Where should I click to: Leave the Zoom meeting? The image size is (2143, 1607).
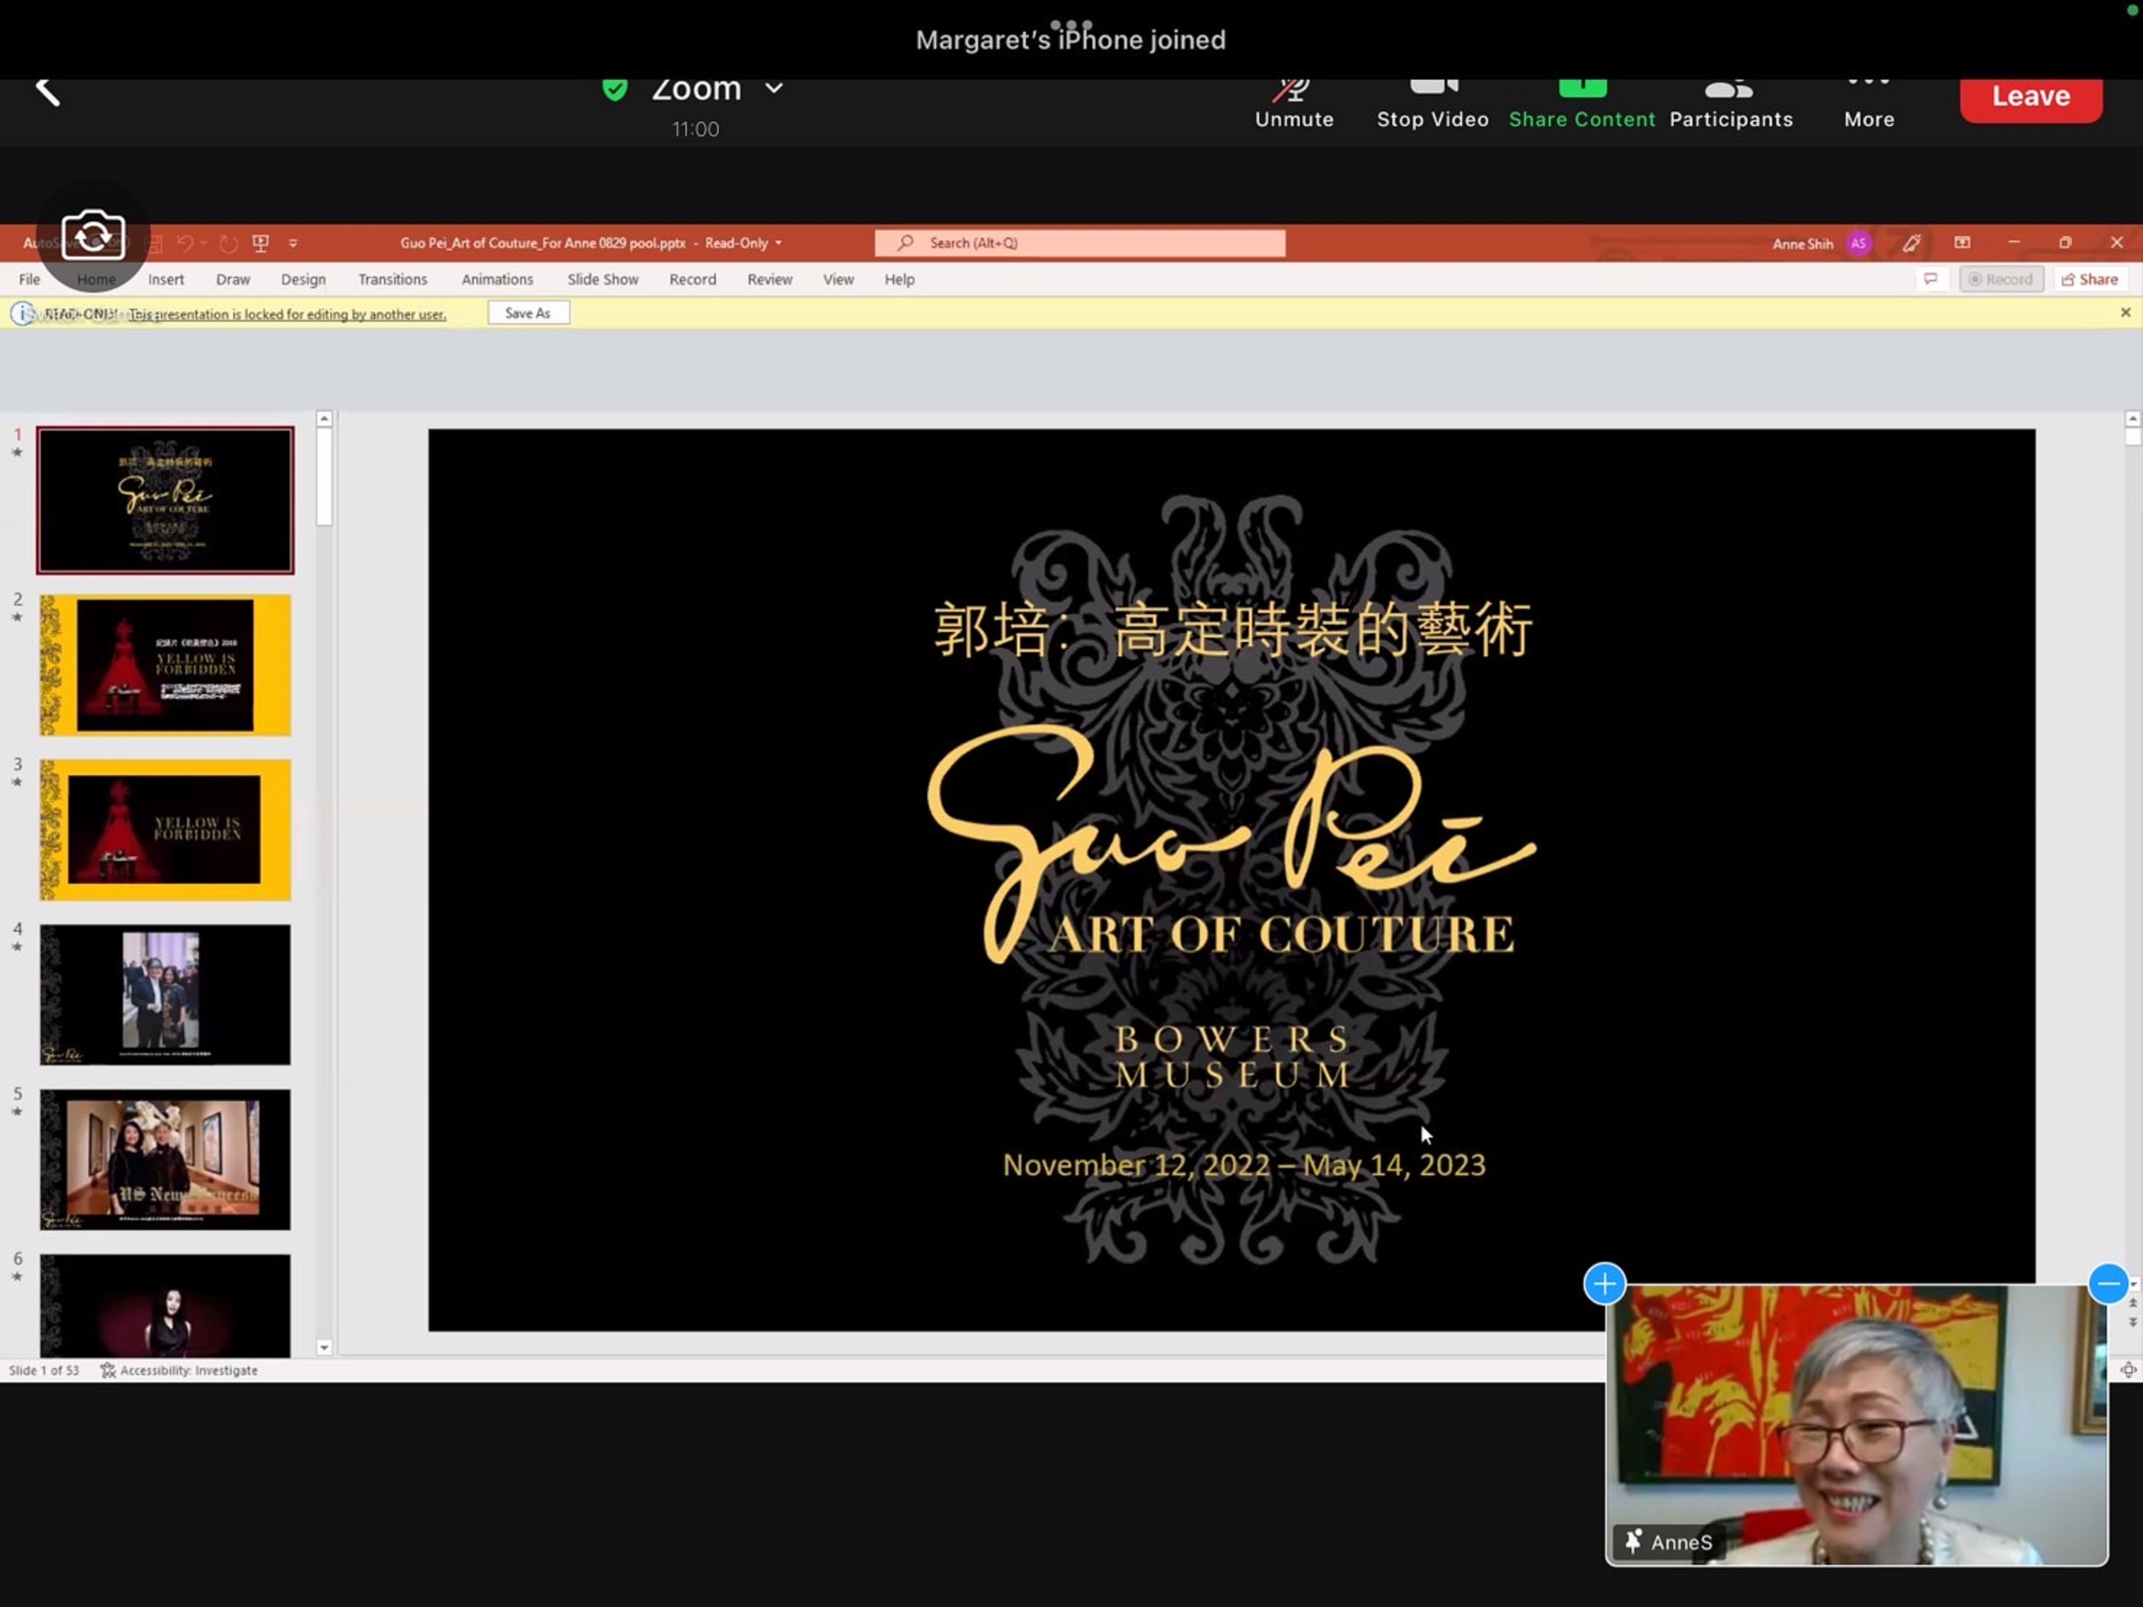[x=2030, y=98]
